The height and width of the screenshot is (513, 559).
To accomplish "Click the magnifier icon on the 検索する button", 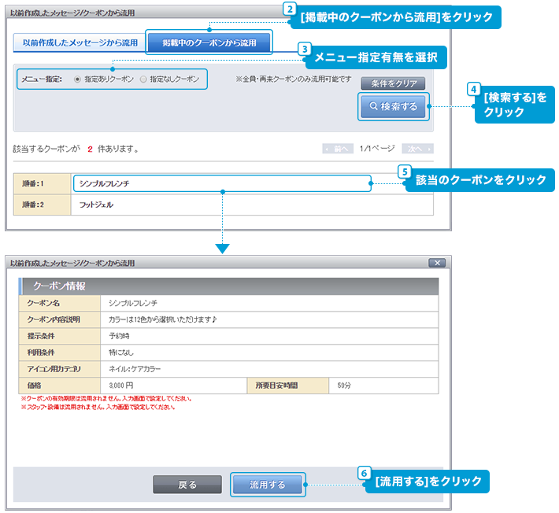I will [373, 107].
